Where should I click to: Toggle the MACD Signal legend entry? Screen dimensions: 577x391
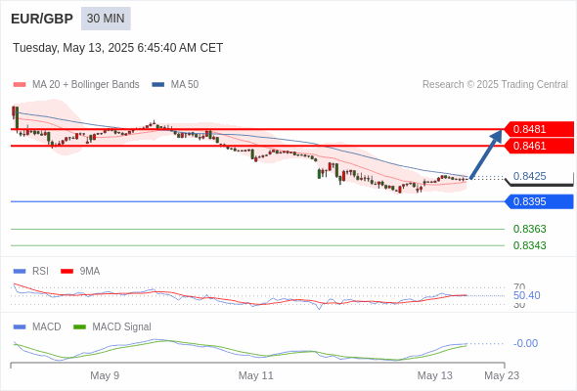coord(112,326)
